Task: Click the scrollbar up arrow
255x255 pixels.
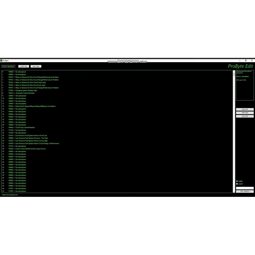Action: tap(234, 72)
